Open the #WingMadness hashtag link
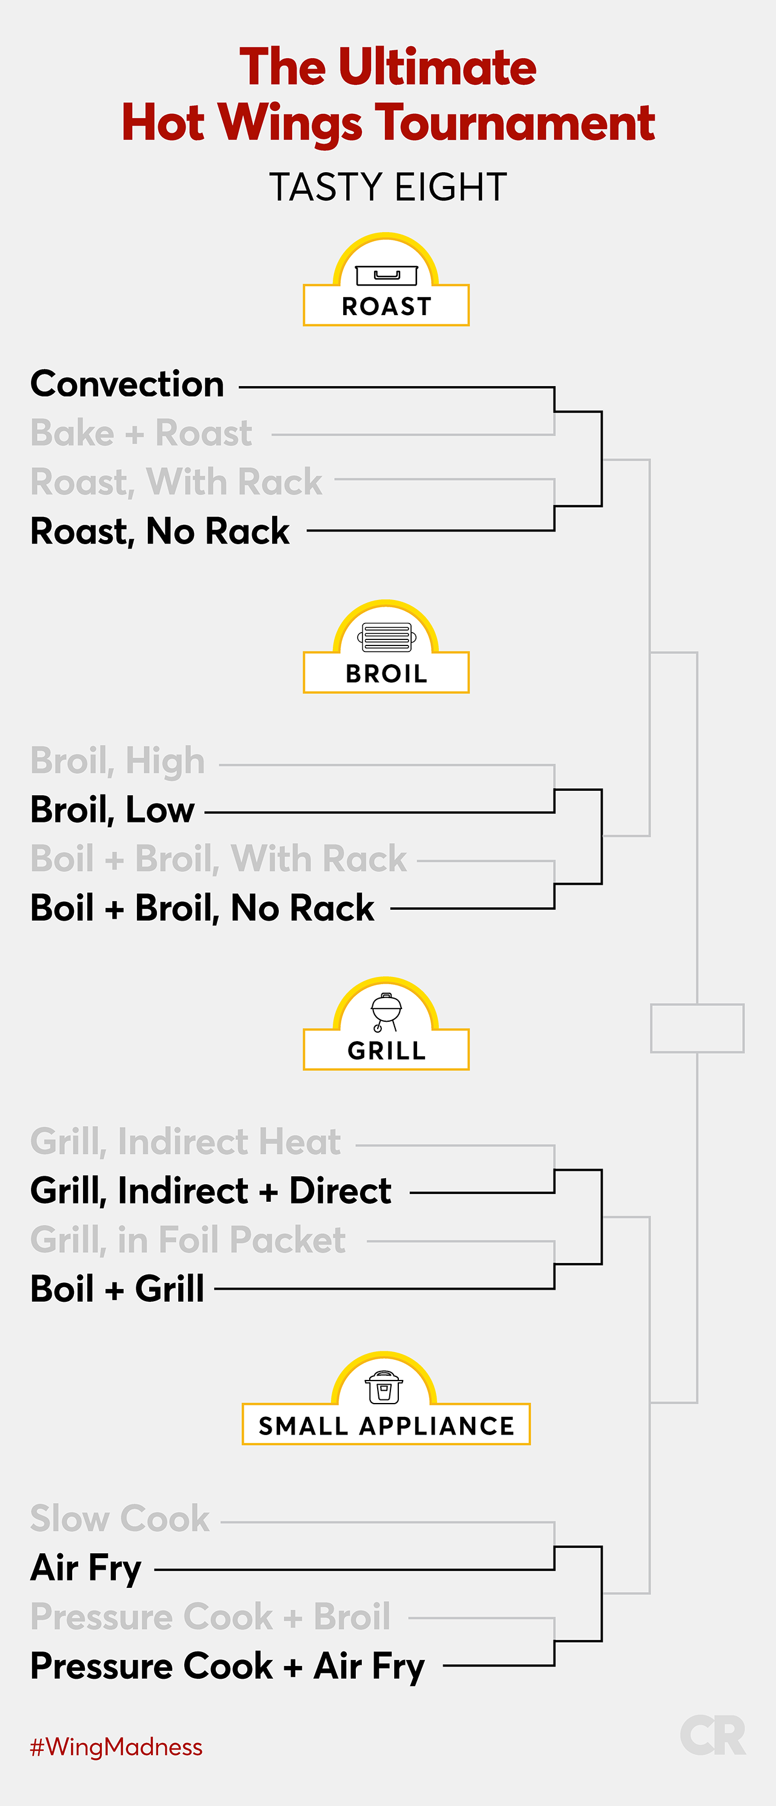 pyautogui.click(x=116, y=1747)
